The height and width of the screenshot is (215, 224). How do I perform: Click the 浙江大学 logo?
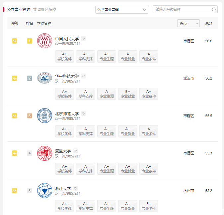click(x=44, y=190)
